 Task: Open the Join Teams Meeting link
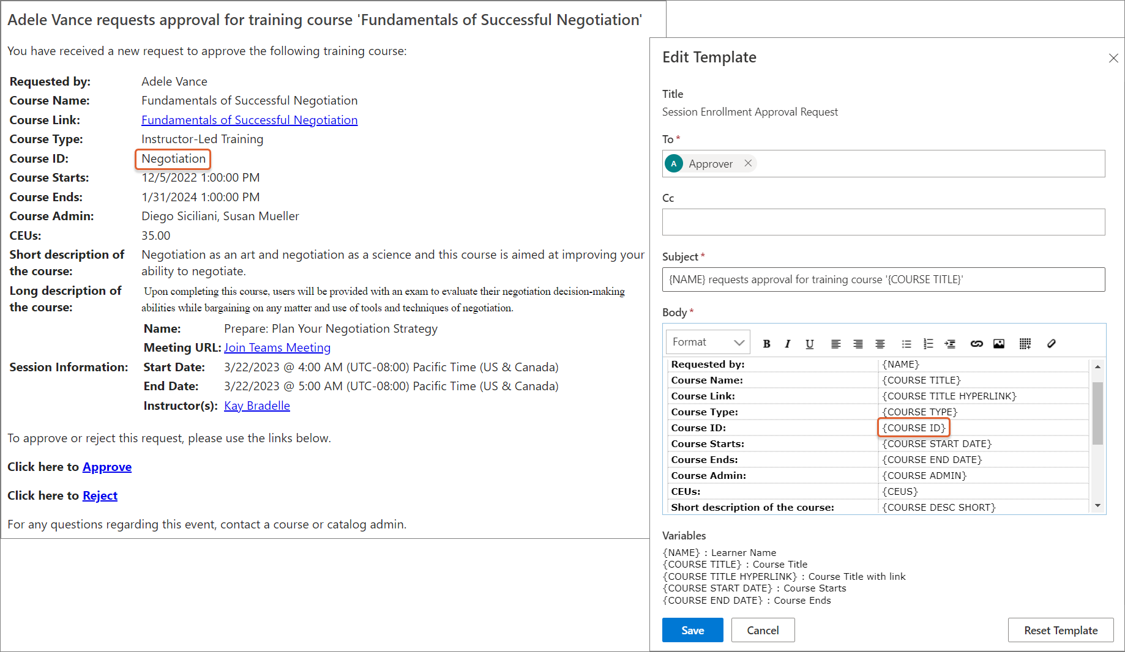click(x=277, y=347)
